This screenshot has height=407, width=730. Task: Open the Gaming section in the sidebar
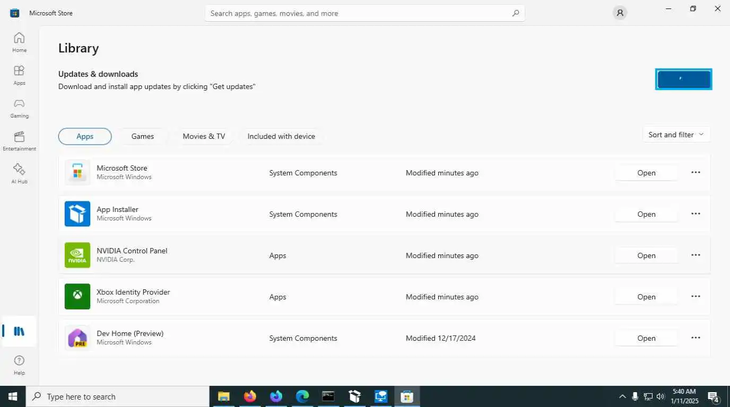(x=19, y=108)
